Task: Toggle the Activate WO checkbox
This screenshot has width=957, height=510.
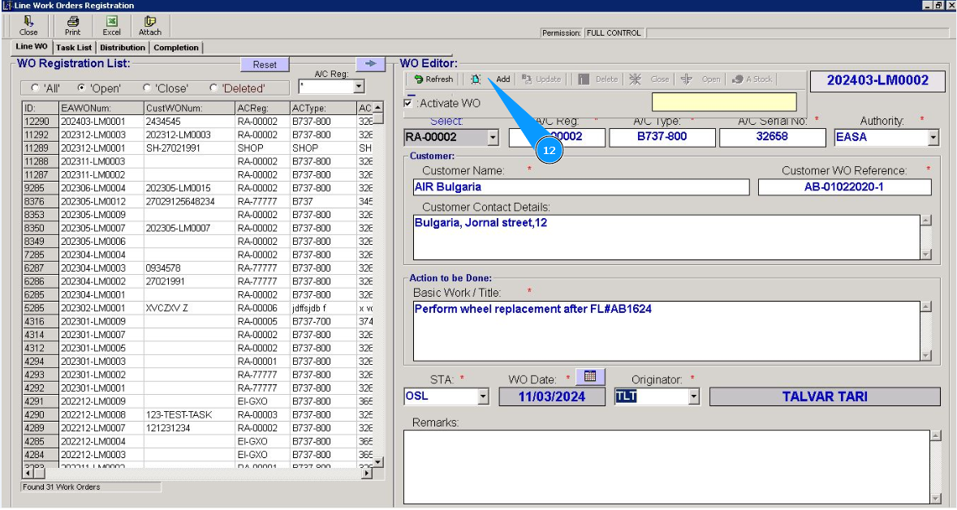Action: point(408,103)
